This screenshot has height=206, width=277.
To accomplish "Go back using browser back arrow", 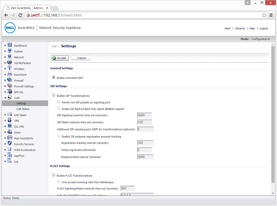I will point(6,15).
